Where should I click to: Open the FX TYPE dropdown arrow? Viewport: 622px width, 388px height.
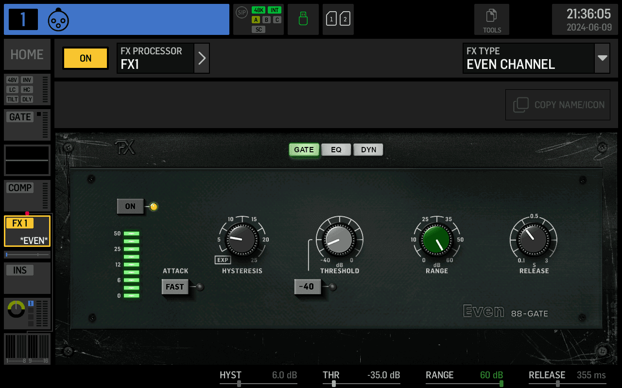tap(603, 58)
